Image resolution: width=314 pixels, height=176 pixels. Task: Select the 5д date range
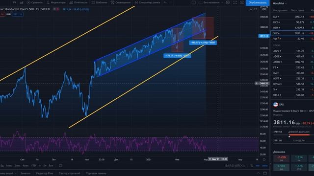(x=2, y=166)
